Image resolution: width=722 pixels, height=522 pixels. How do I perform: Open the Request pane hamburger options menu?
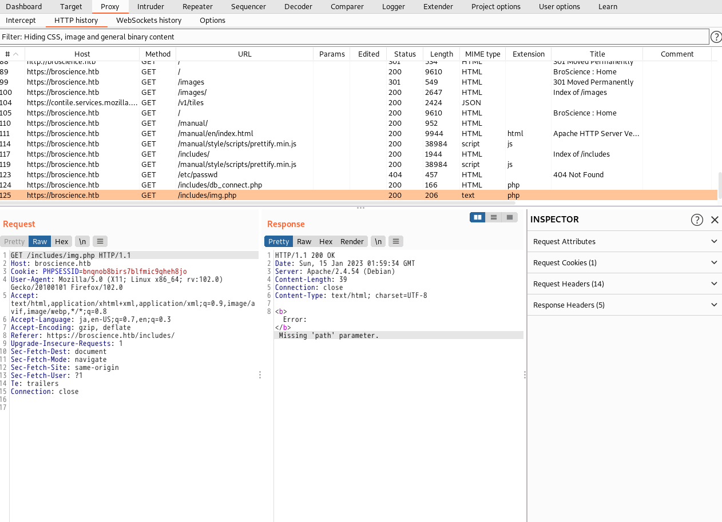(100, 241)
